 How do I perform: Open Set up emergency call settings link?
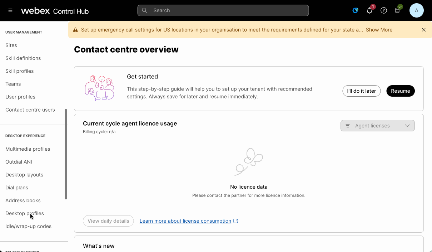(117, 30)
